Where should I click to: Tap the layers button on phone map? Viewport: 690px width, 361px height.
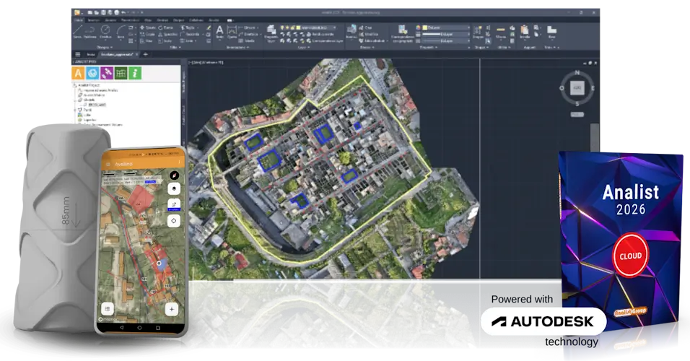tap(174, 189)
